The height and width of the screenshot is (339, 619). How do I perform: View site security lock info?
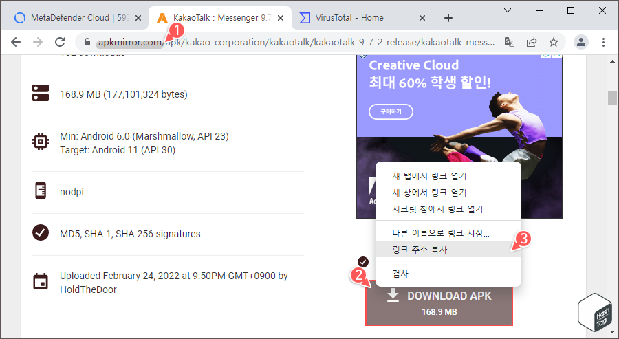click(x=87, y=42)
